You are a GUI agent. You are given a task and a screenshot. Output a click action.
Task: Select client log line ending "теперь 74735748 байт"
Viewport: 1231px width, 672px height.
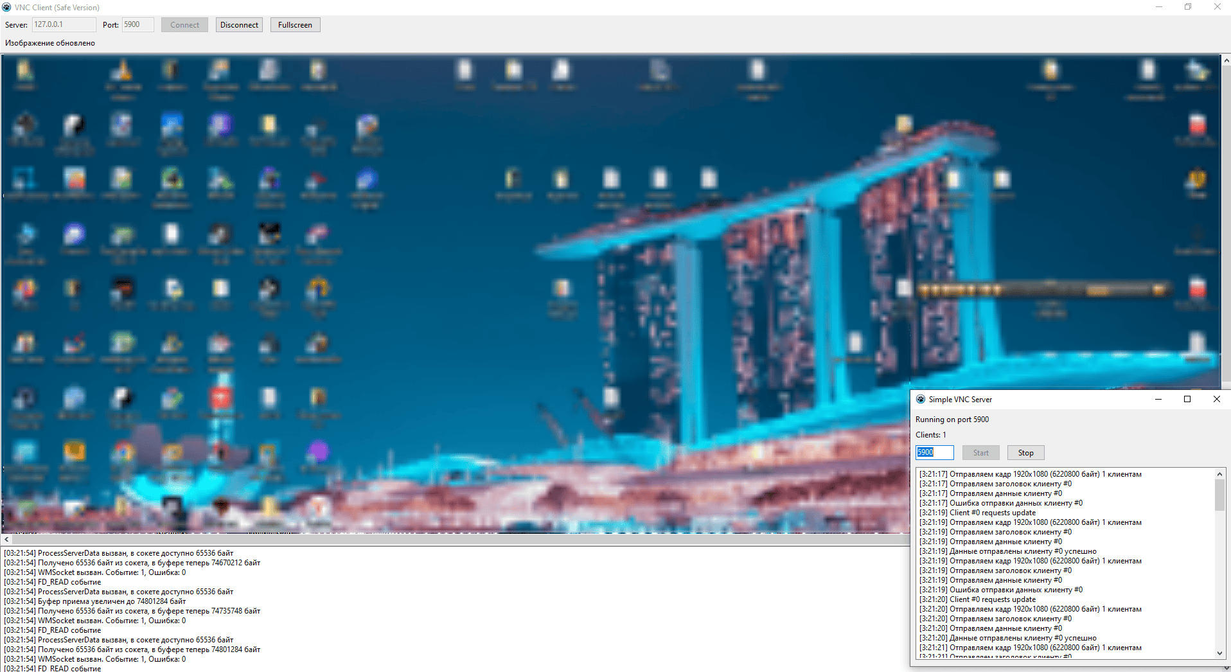click(132, 611)
